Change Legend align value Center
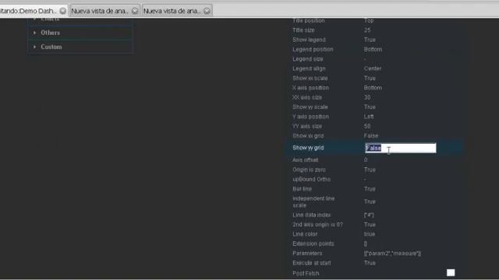The image size is (499, 280). [x=373, y=68]
